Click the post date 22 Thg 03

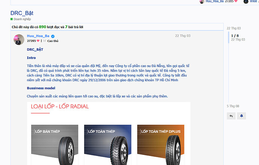tap(183, 36)
